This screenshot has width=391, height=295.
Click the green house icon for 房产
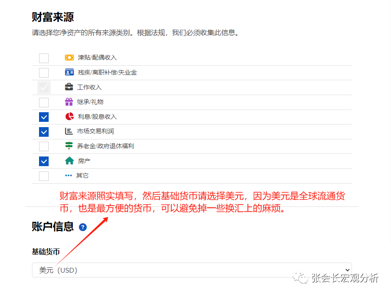click(x=69, y=161)
